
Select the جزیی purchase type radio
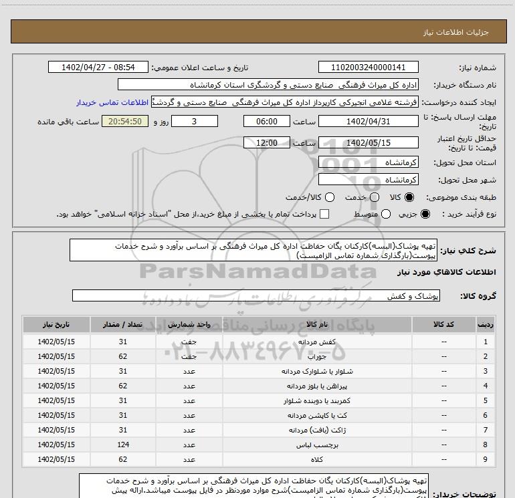pyautogui.click(x=425, y=214)
